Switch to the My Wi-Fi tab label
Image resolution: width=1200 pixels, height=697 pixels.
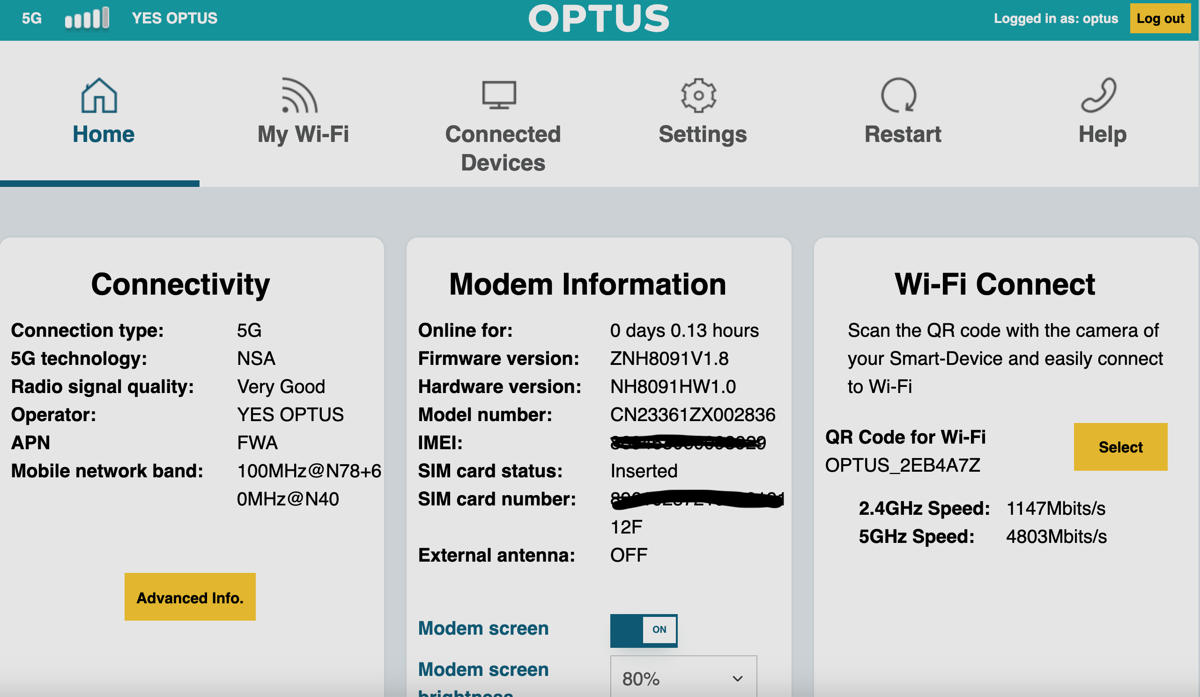(304, 134)
